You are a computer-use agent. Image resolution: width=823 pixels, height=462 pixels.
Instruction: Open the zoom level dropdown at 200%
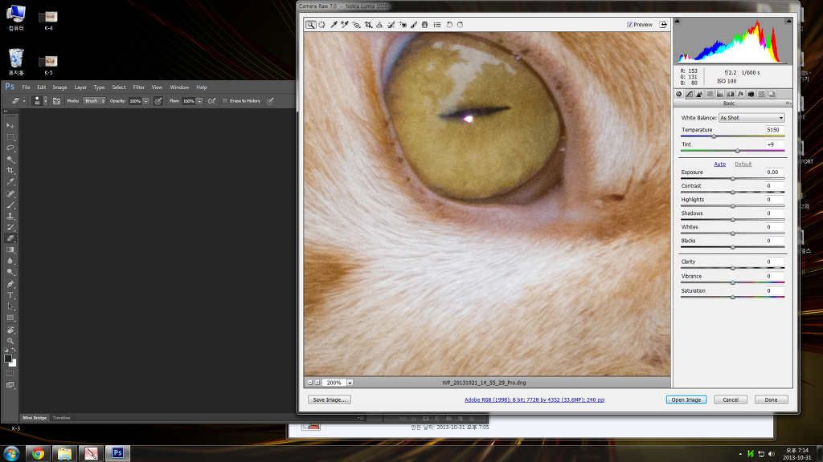pyautogui.click(x=350, y=383)
